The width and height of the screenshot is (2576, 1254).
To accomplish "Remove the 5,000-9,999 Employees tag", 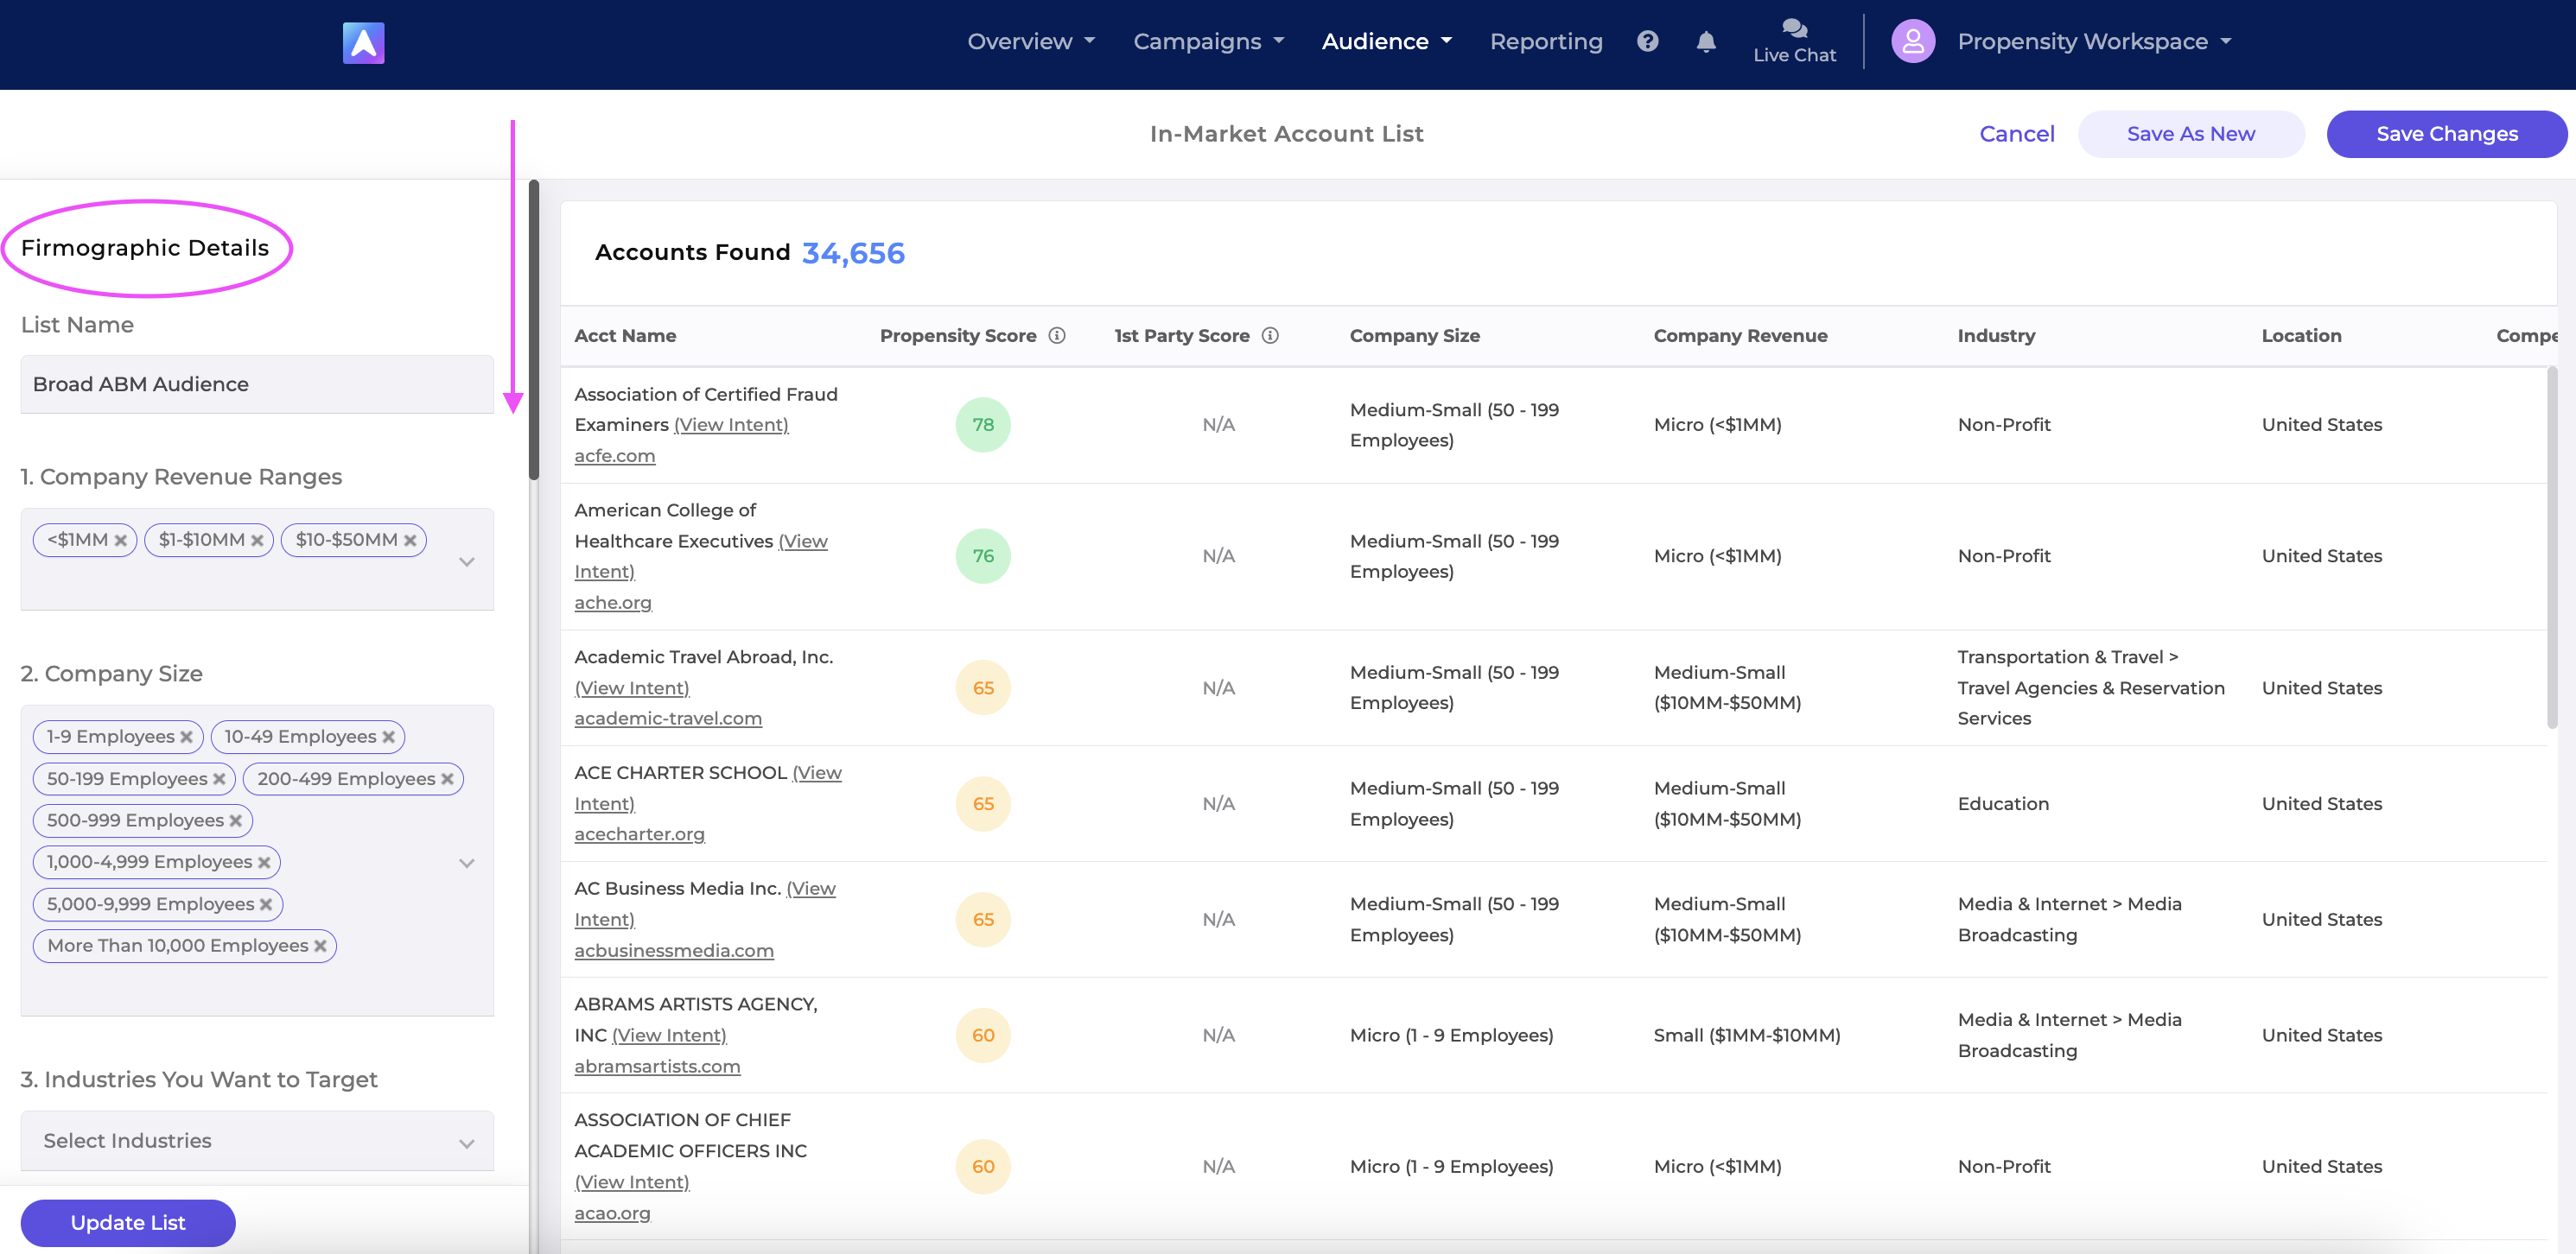I will pyautogui.click(x=266, y=904).
